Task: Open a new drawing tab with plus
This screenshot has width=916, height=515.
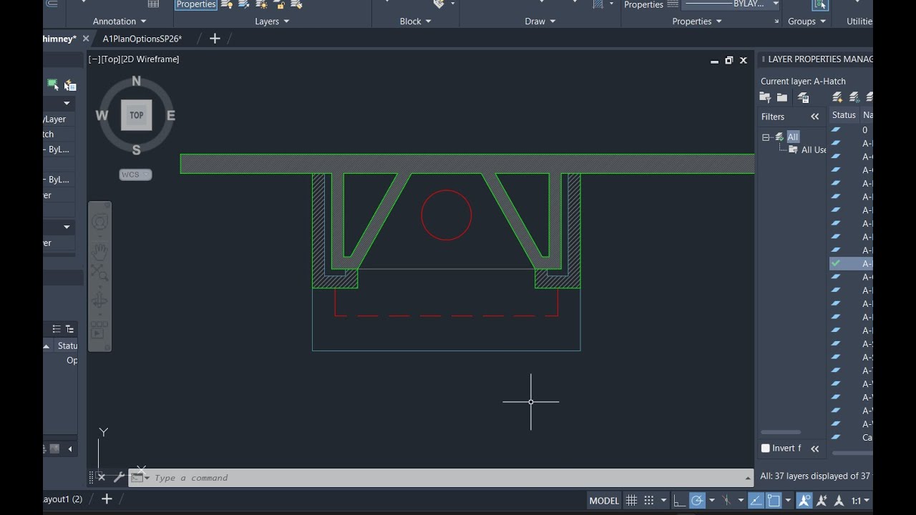Action: coord(215,39)
